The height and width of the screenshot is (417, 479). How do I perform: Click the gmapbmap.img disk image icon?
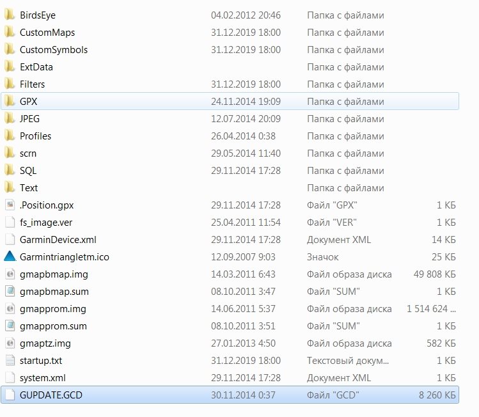(x=10, y=274)
